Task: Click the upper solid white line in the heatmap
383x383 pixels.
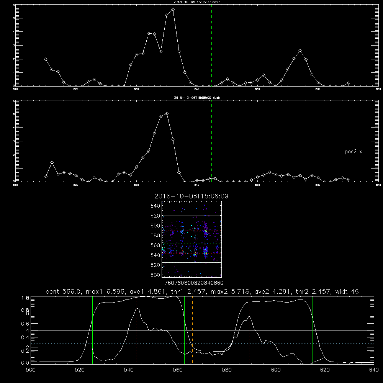Action: [191, 216]
